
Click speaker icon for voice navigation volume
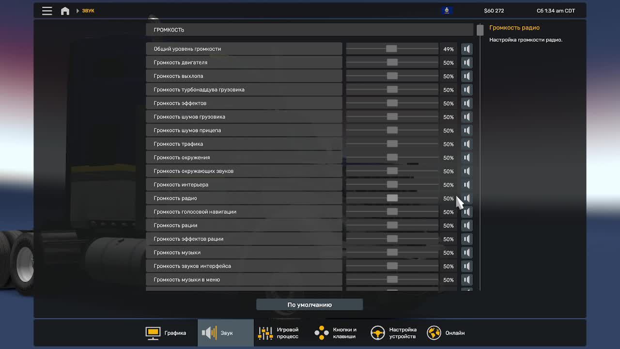click(466, 212)
